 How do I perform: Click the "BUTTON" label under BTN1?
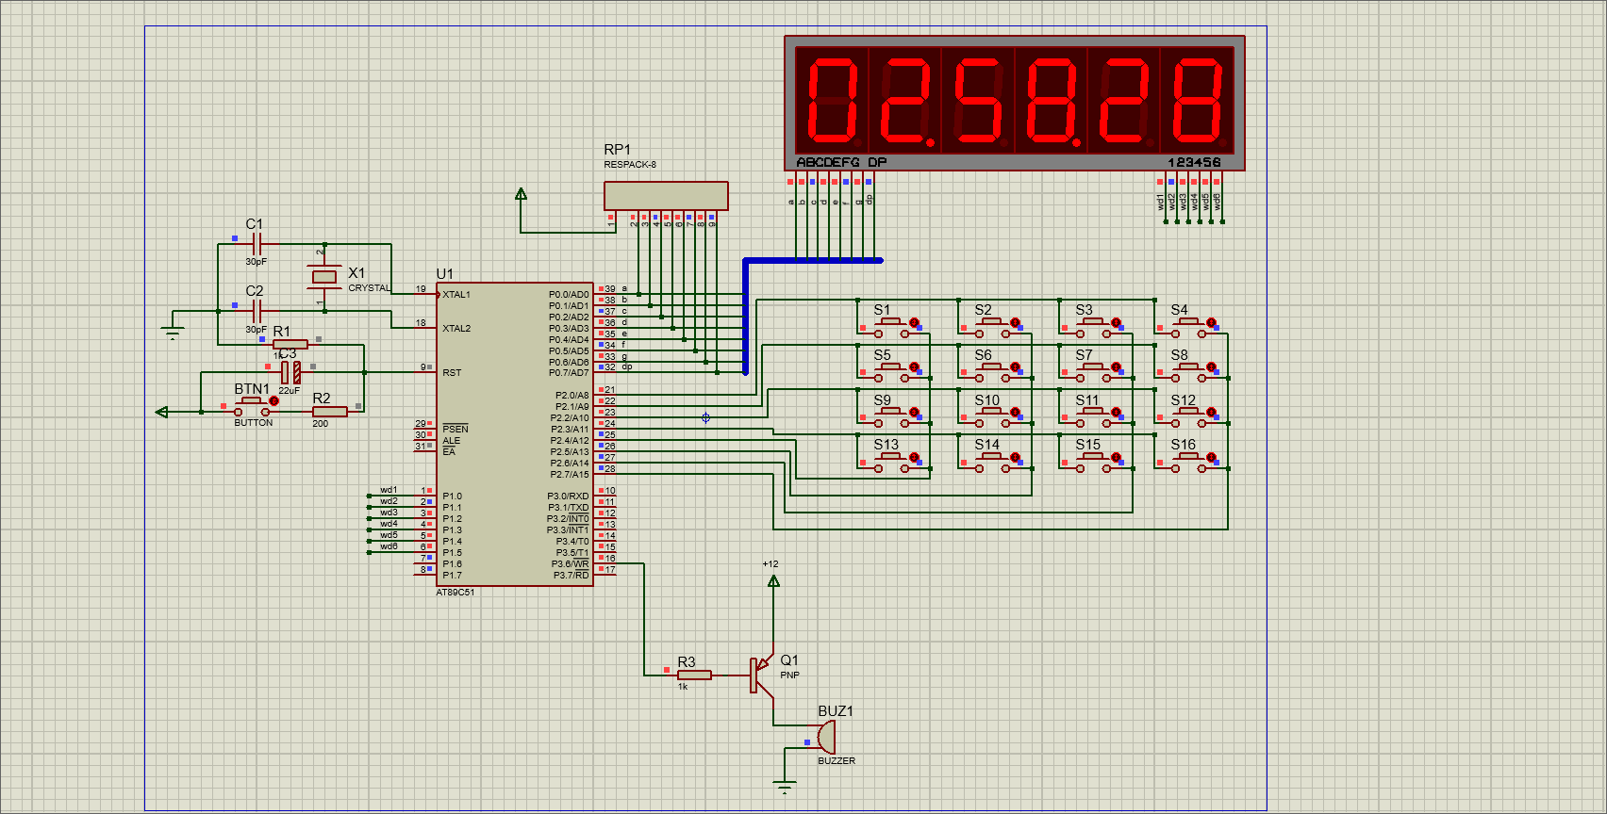pyautogui.click(x=254, y=423)
